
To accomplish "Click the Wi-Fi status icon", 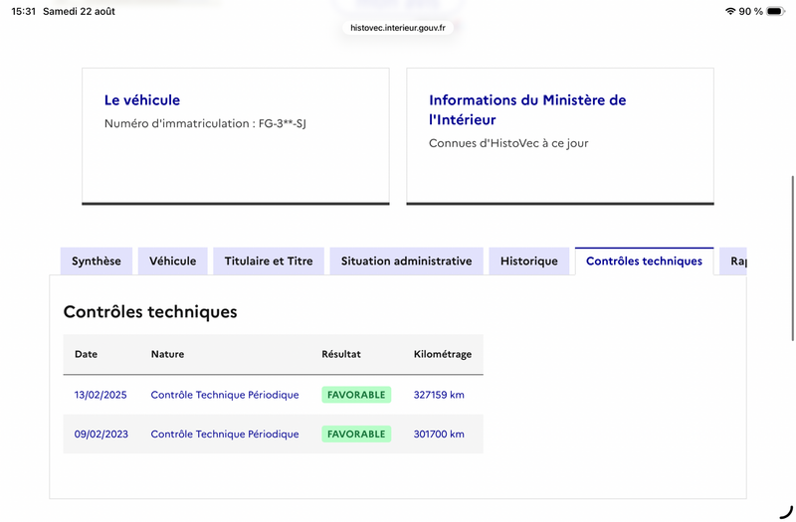I will click(730, 11).
